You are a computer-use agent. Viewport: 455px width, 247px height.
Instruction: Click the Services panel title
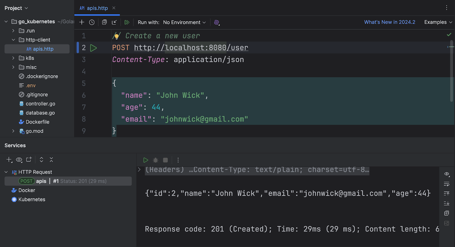coord(15,145)
